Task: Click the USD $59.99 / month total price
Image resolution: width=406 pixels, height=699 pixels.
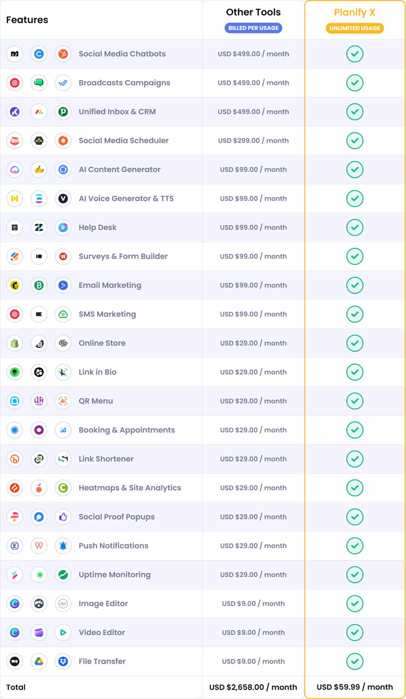Action: [x=354, y=687]
